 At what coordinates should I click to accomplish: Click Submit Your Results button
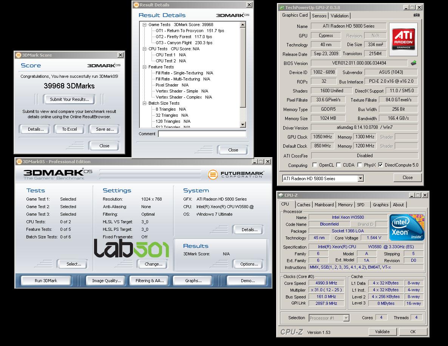pos(69,99)
